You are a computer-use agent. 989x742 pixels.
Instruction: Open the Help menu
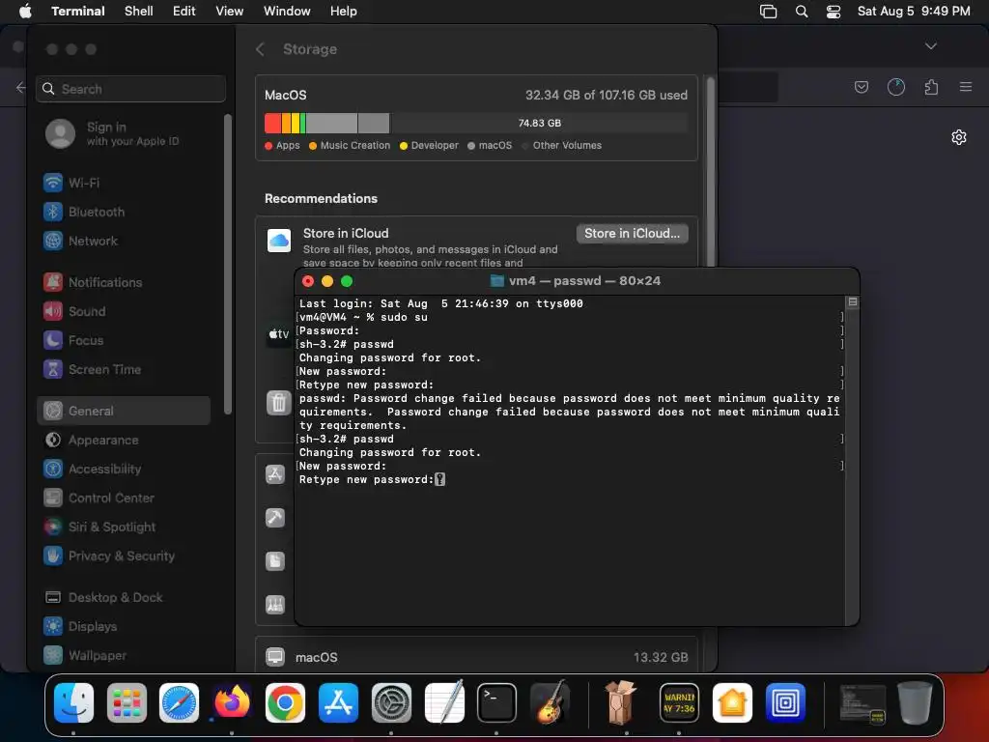(x=344, y=11)
